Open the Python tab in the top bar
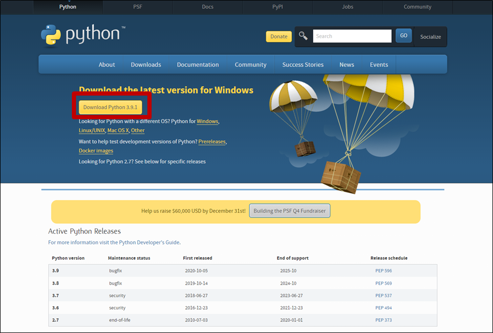 tap(68, 7)
